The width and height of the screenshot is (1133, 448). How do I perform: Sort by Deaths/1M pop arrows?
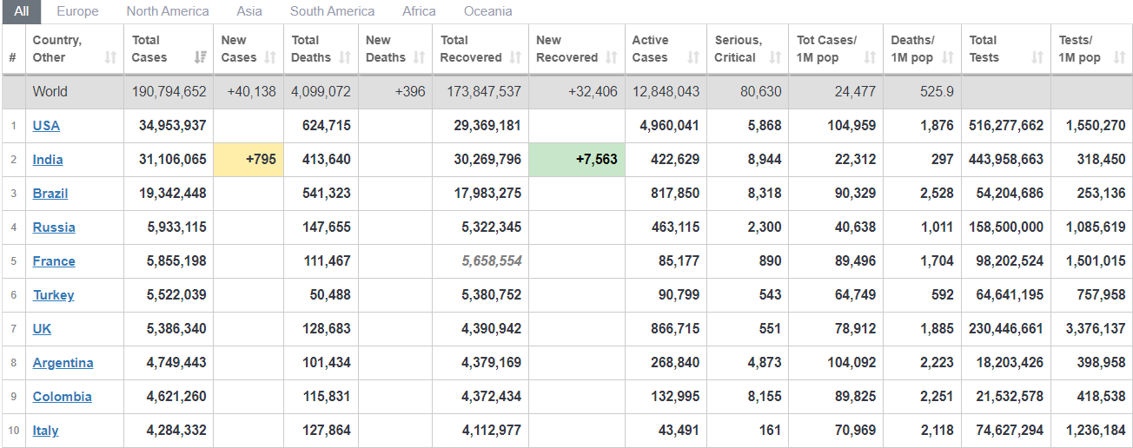948,58
